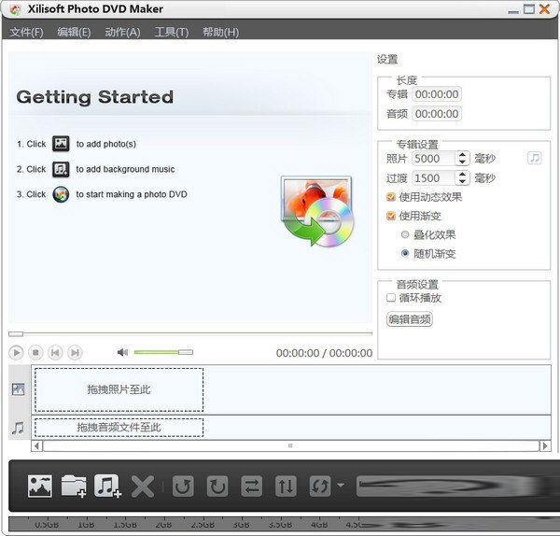This screenshot has width=560, height=536.
Task: Click the vertical flip icon
Action: pyautogui.click(x=287, y=486)
